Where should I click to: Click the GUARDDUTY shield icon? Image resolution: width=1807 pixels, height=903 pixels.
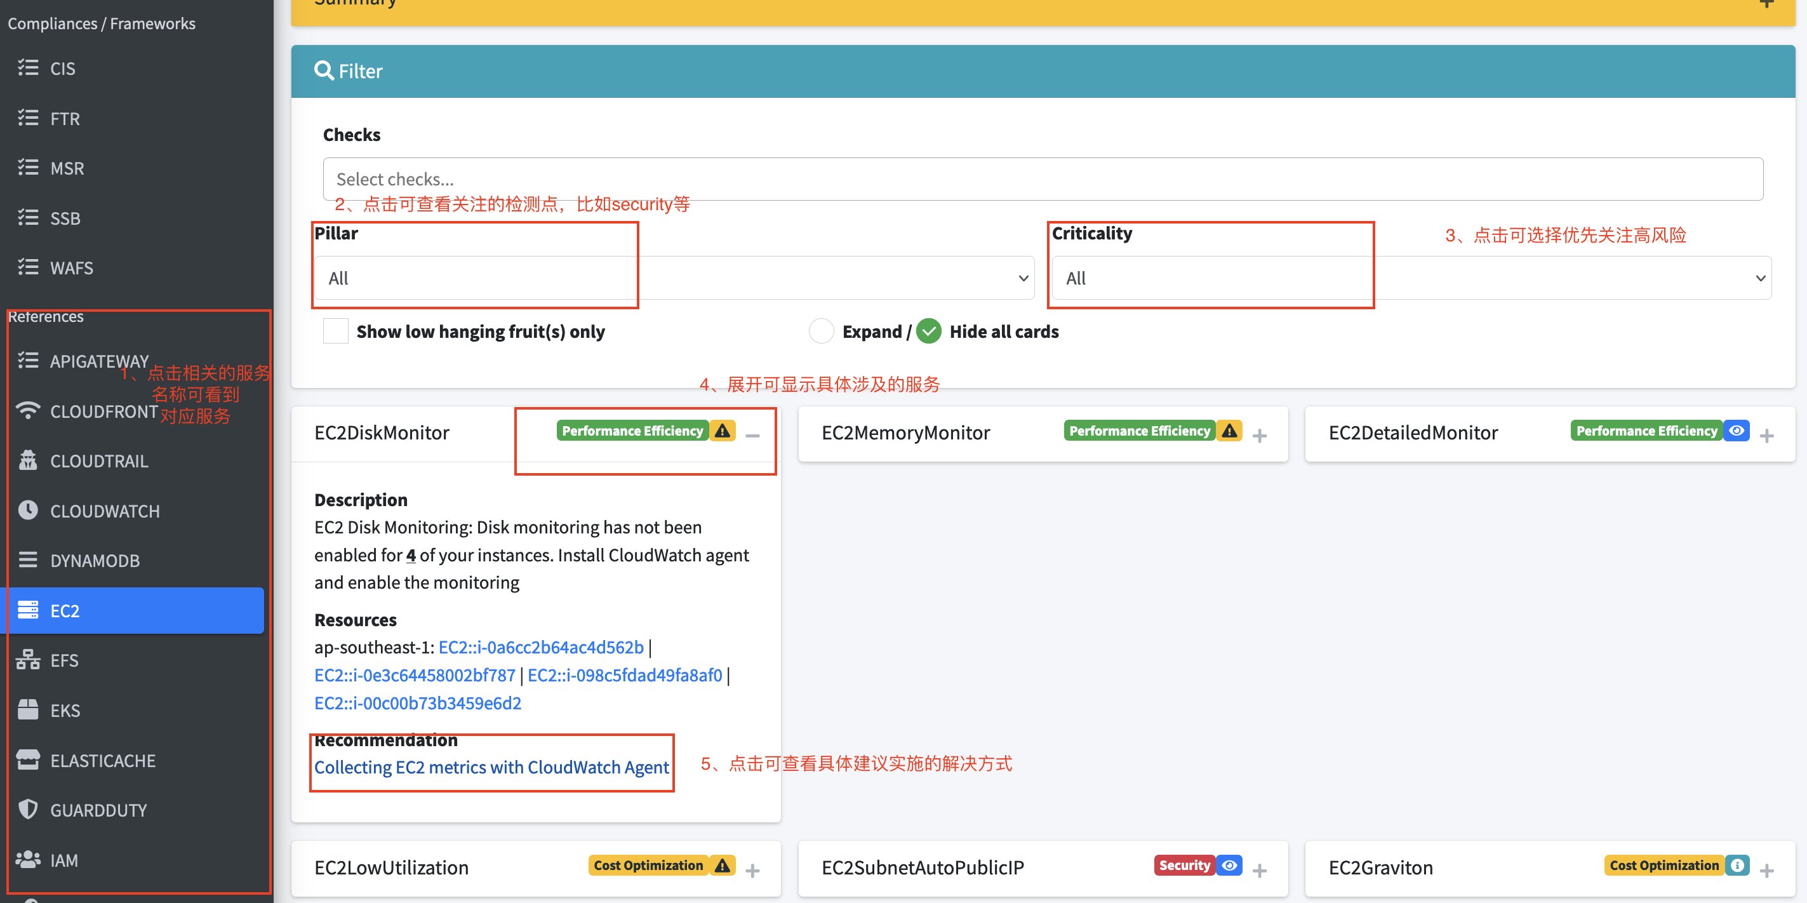28,810
